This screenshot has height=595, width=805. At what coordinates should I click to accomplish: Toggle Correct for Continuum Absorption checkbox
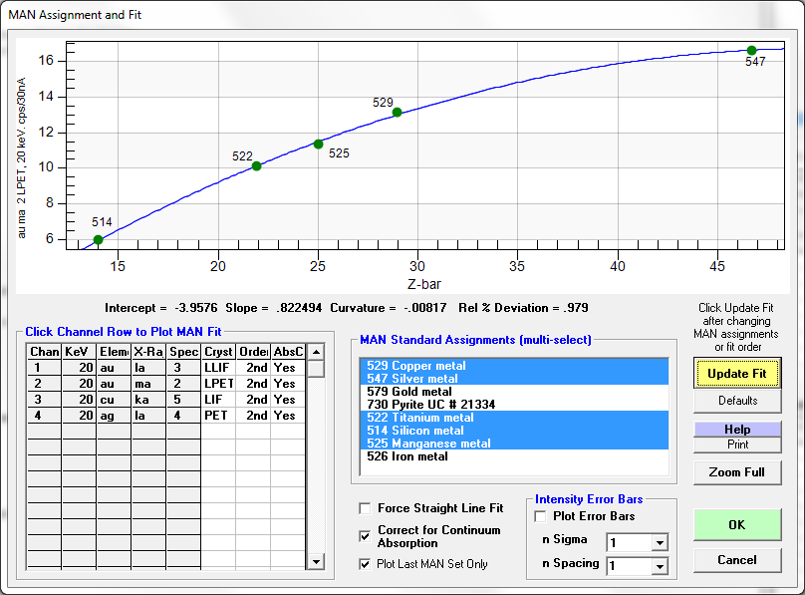click(x=365, y=536)
